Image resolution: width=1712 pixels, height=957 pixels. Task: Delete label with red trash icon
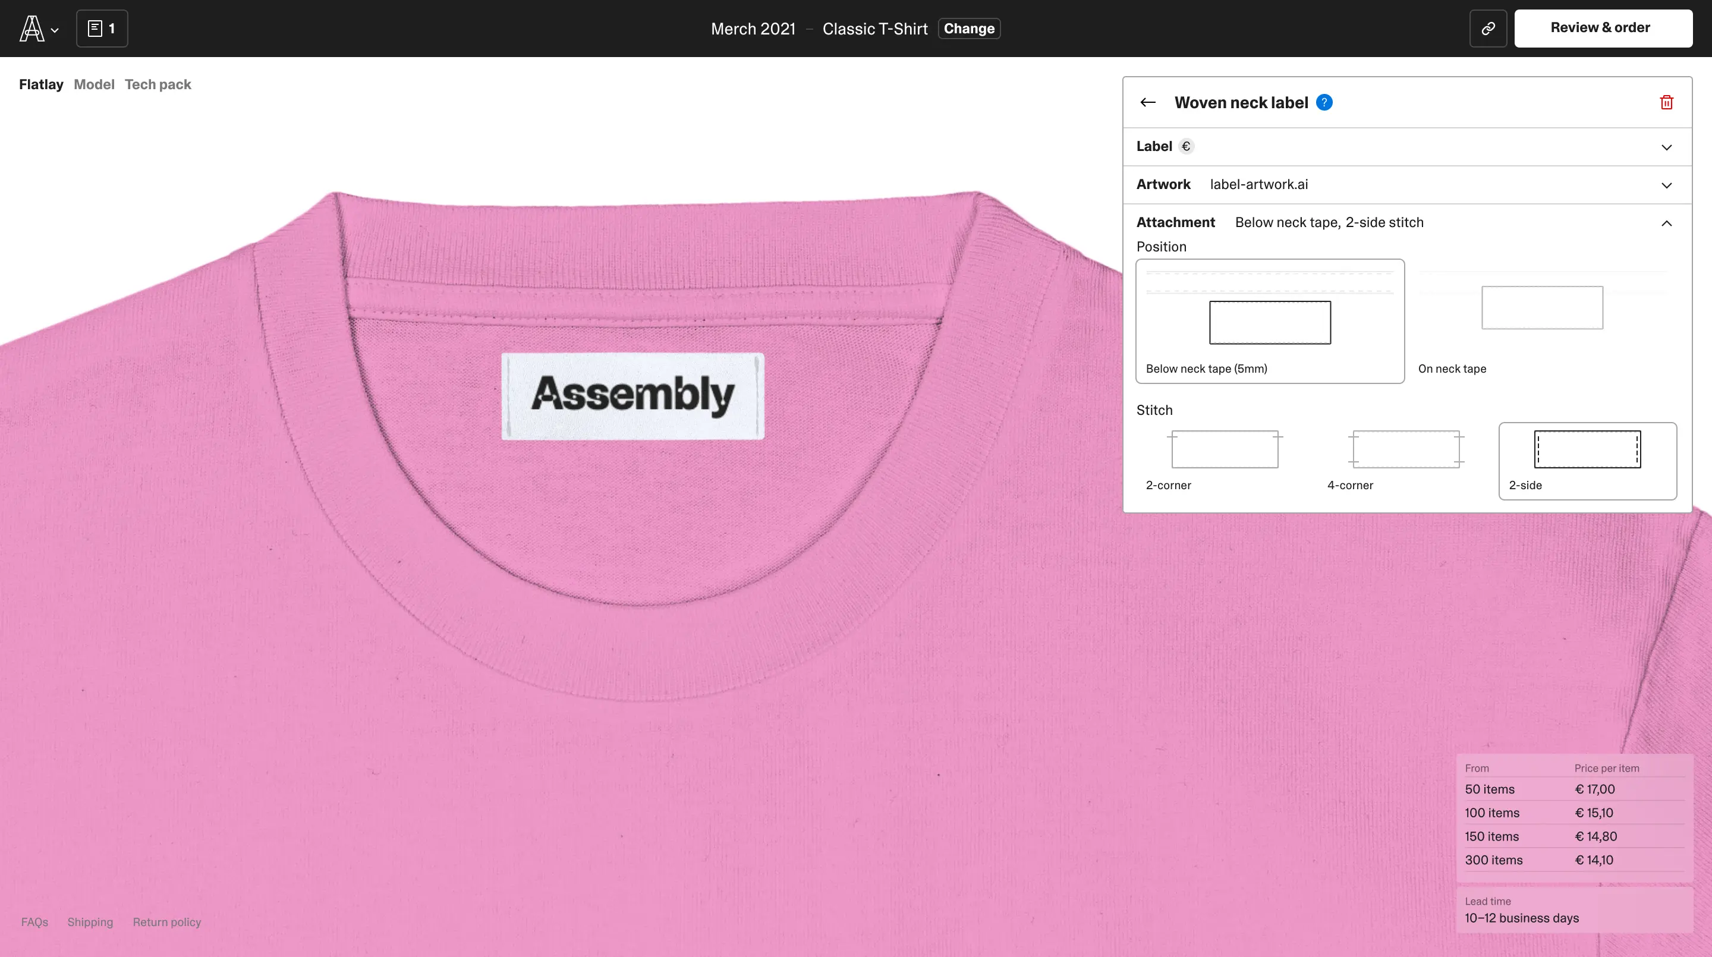1666,102
